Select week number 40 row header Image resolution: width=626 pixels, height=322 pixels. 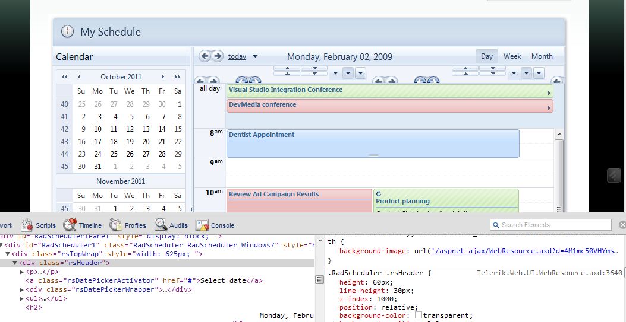point(64,104)
